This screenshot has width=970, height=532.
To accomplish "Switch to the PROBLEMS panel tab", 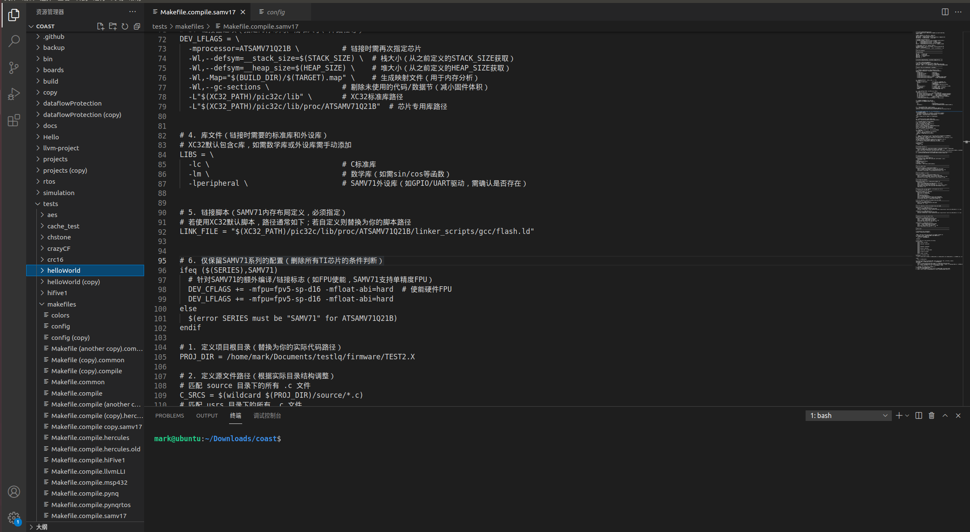I will coord(169,415).
